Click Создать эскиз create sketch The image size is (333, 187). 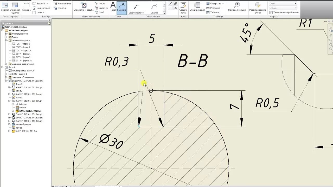pos(183,8)
